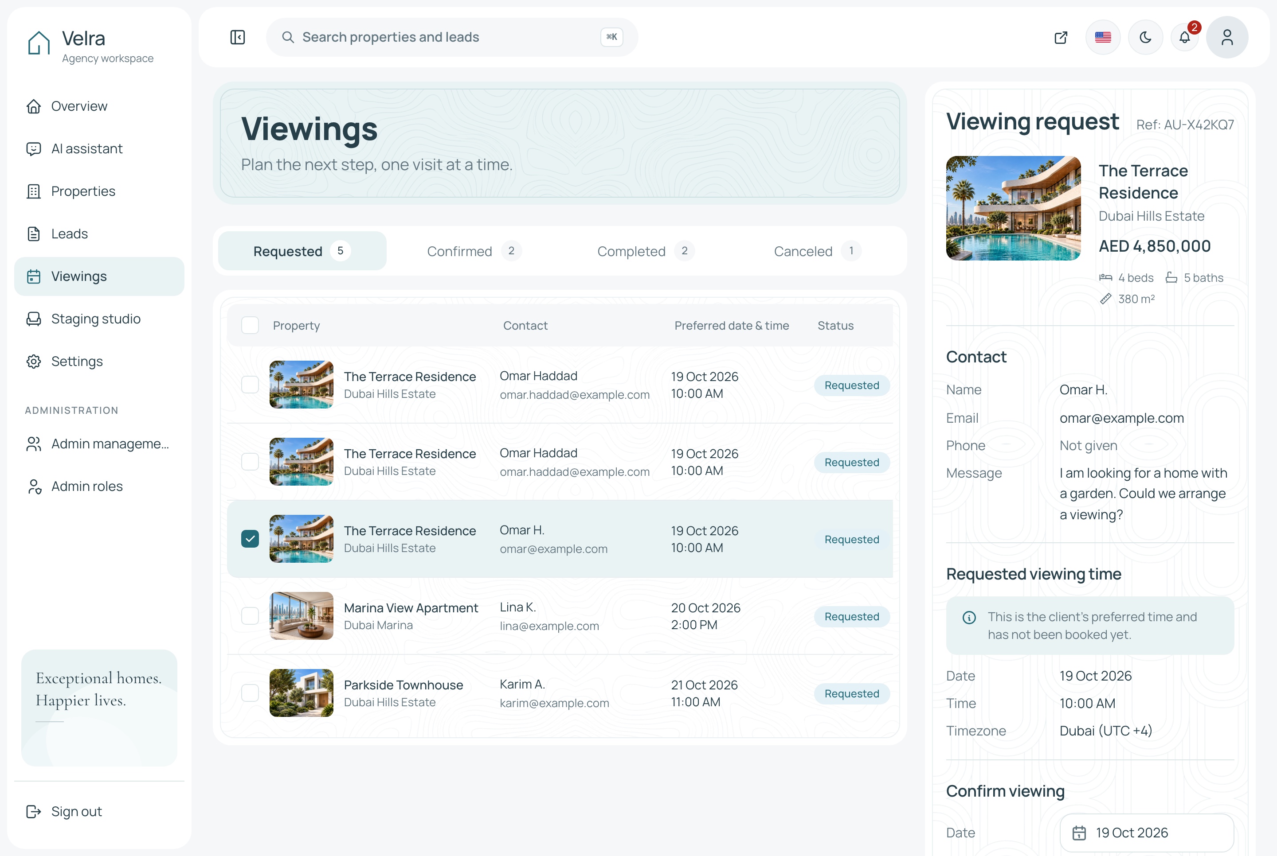Open Admin management page
This screenshot has width=1277, height=856.
click(x=99, y=444)
